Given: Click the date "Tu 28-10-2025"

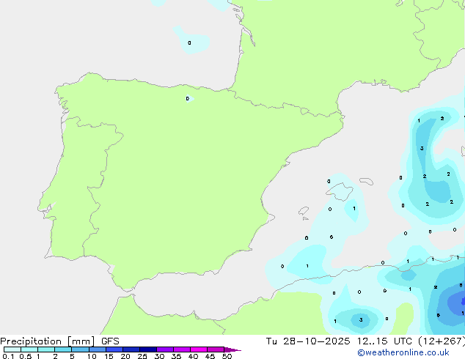Looking at the screenshot, I should click(308, 341).
